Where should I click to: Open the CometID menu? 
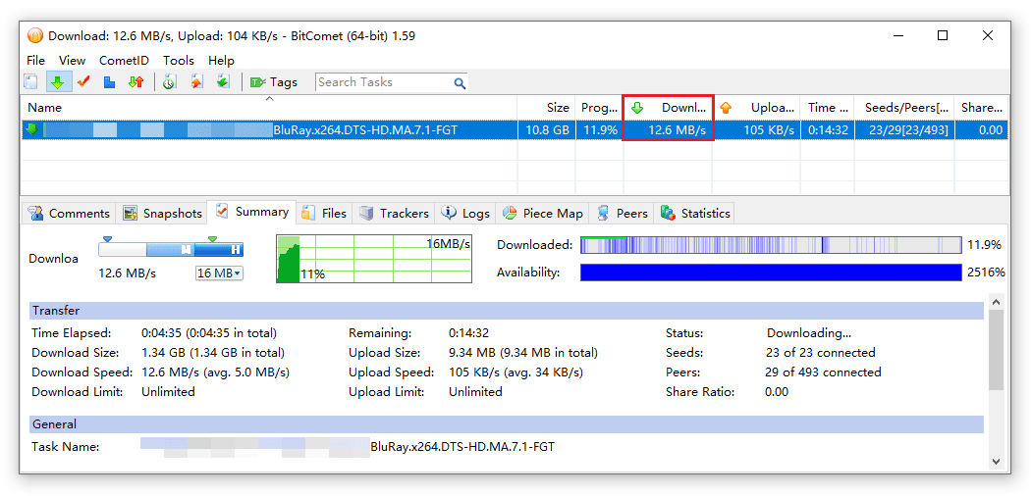124,60
